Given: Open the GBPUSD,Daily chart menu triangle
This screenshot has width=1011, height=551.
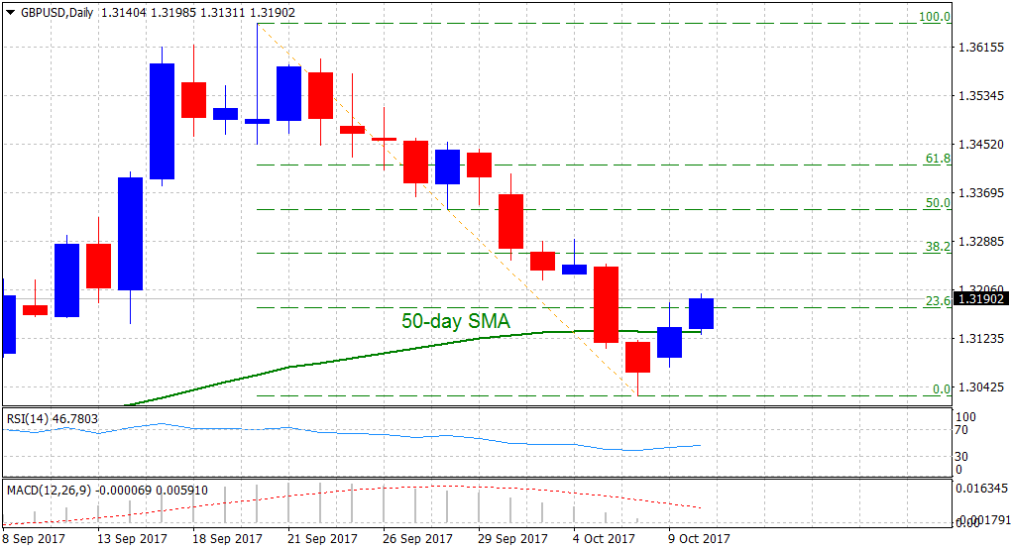Looking at the screenshot, I should (x=10, y=11).
